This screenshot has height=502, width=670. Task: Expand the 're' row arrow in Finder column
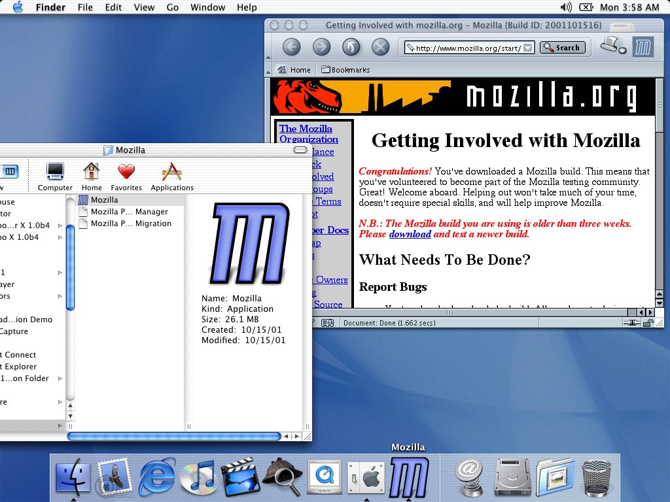(x=60, y=402)
